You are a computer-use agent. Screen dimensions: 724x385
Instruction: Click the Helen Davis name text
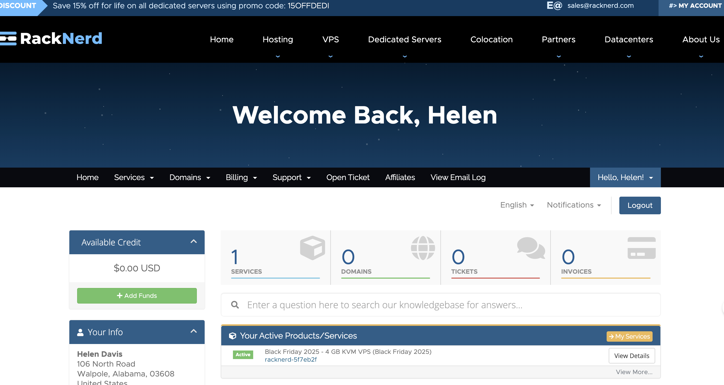(100, 354)
